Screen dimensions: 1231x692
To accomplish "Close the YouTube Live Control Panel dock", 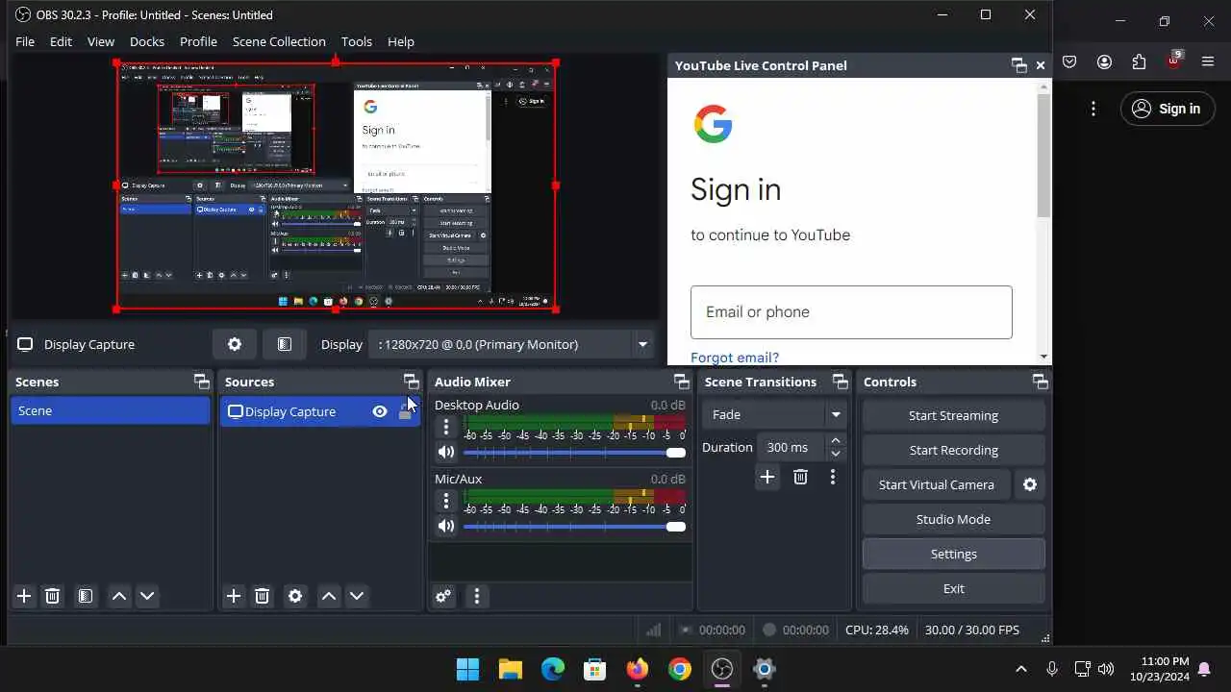I will tap(1040, 65).
